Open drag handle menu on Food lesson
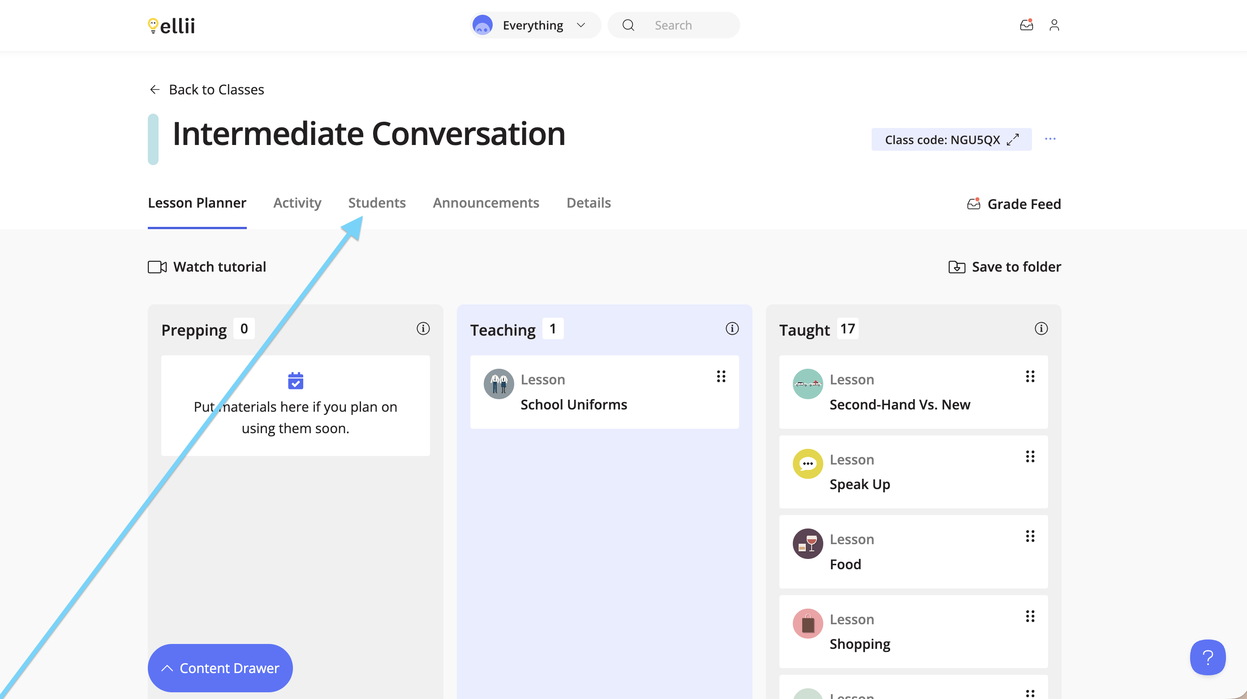 click(1030, 536)
